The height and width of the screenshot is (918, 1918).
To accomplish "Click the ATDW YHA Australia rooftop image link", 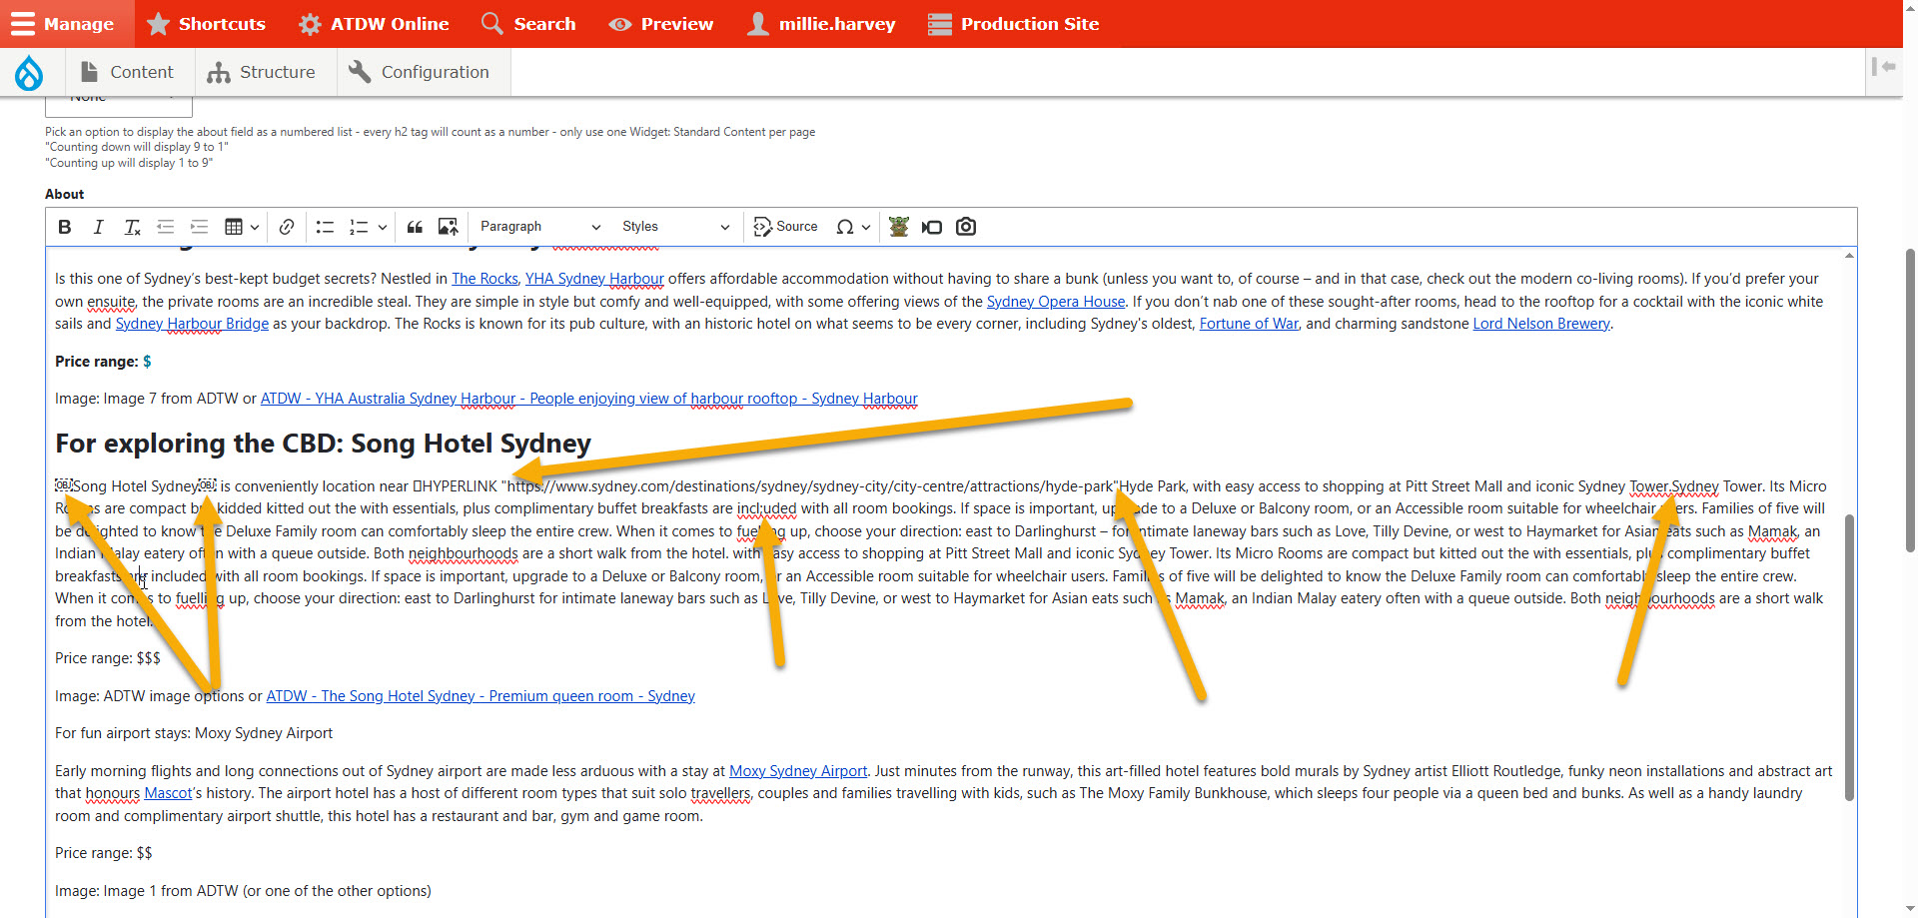I will coord(589,399).
